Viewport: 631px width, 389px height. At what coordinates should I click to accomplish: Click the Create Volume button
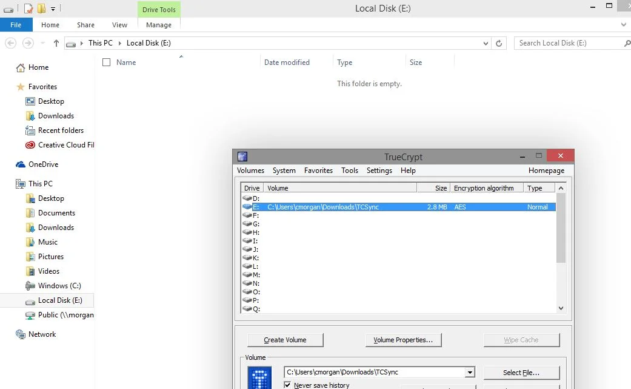click(285, 340)
